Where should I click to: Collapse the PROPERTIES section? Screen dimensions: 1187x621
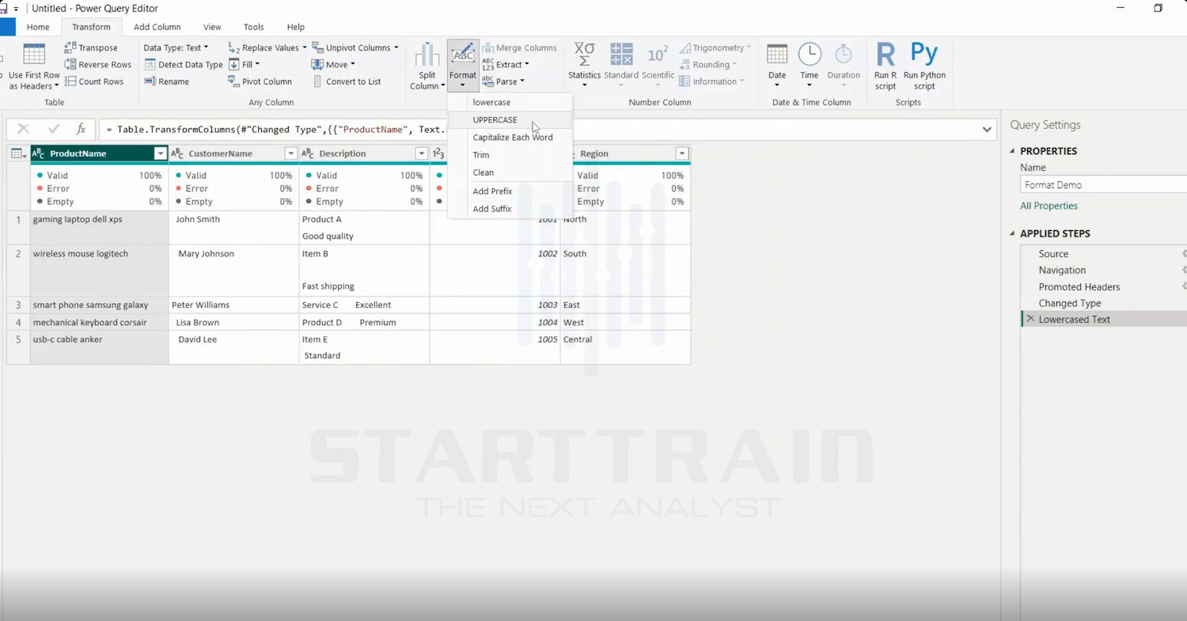click(1012, 151)
